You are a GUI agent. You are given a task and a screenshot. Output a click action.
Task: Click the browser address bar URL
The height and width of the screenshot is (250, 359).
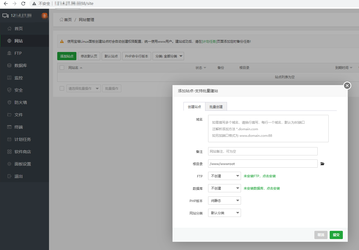pos(74,4)
